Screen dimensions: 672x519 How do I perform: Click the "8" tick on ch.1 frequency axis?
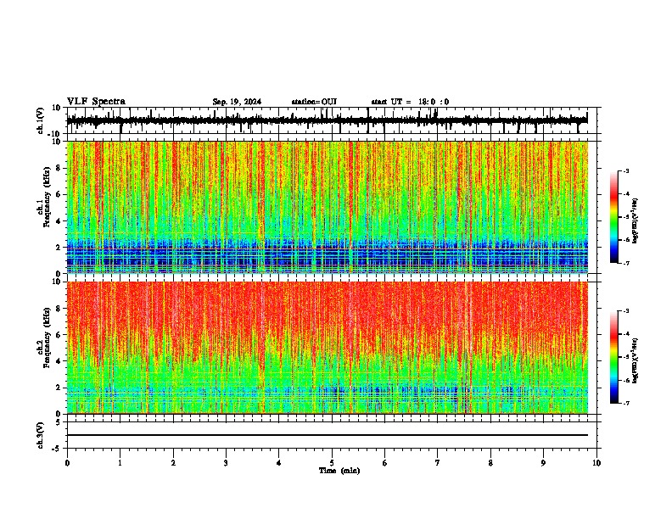[x=59, y=168]
